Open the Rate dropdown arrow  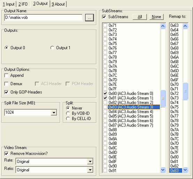click(90, 162)
